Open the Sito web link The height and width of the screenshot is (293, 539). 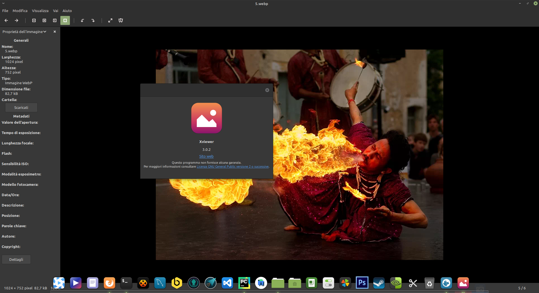tap(206, 156)
